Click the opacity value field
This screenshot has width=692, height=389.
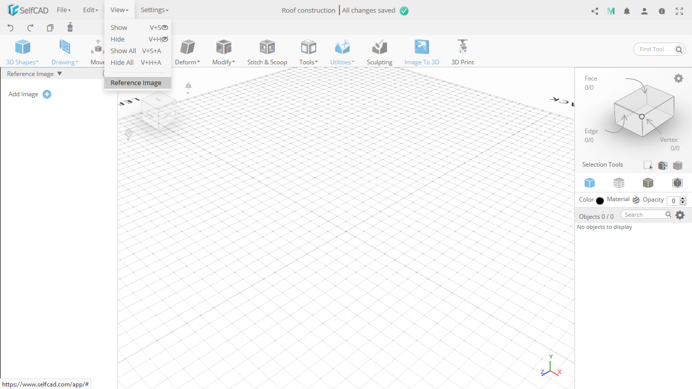[673, 201]
